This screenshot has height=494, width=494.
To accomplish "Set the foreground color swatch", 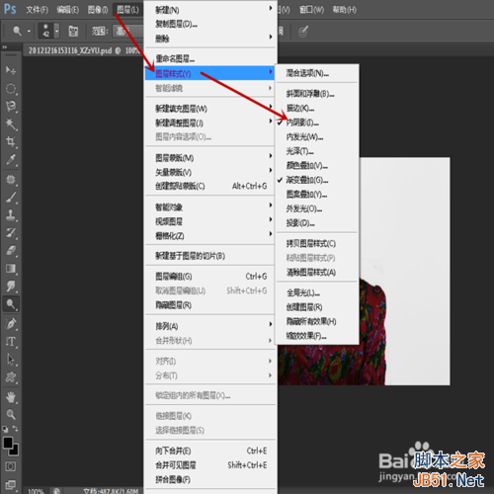I will (x=8, y=443).
